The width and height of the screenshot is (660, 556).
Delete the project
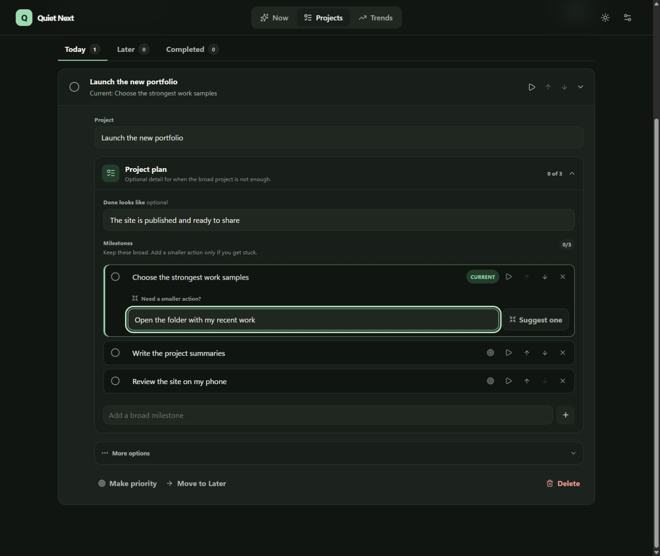click(563, 483)
